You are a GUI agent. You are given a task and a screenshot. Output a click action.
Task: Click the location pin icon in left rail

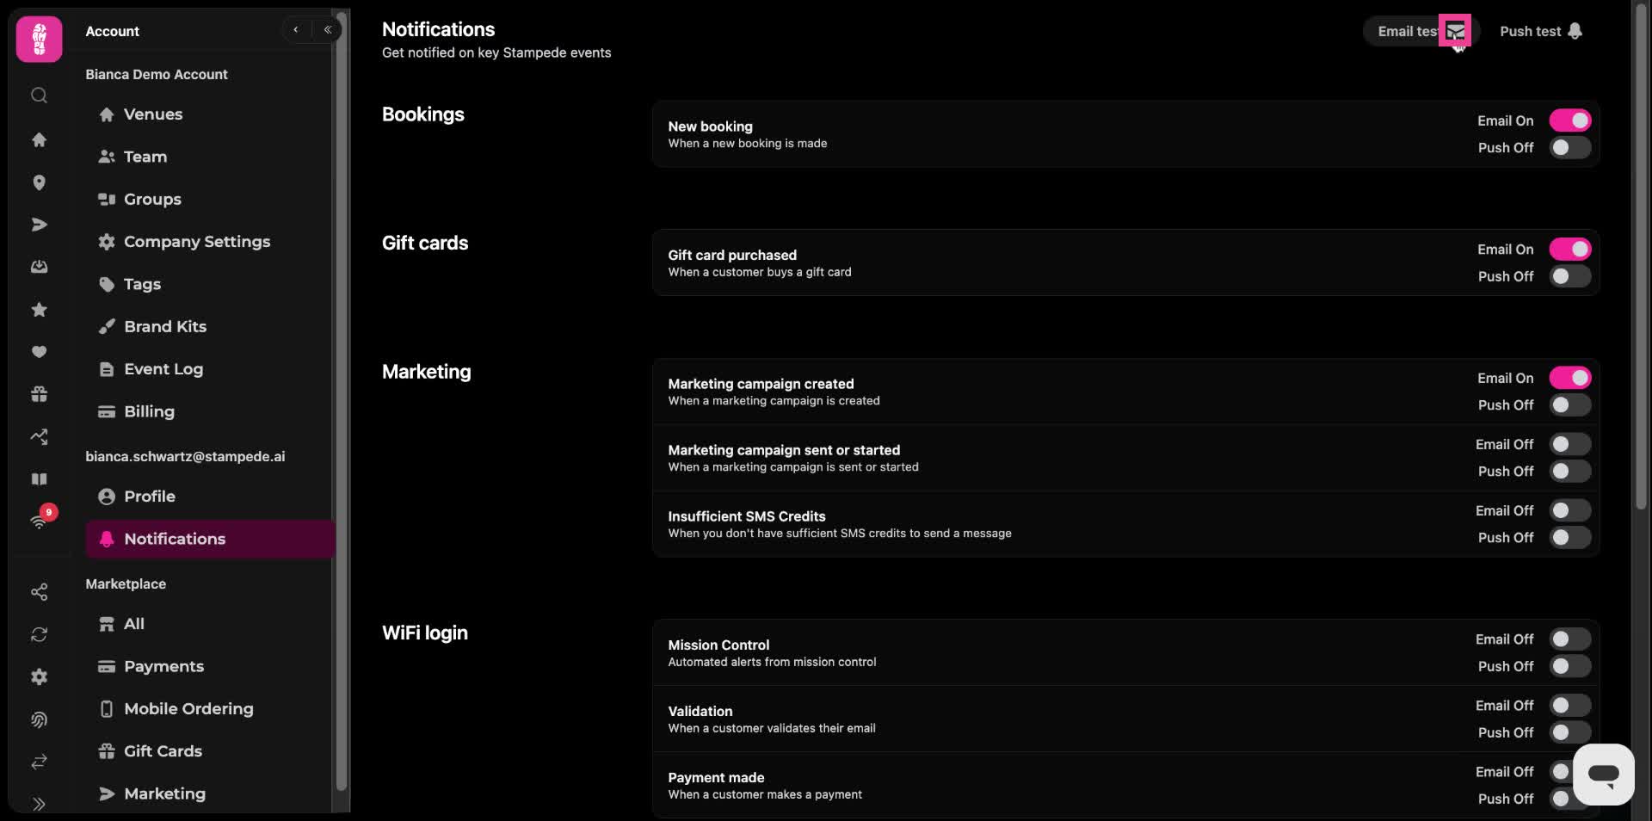click(39, 182)
